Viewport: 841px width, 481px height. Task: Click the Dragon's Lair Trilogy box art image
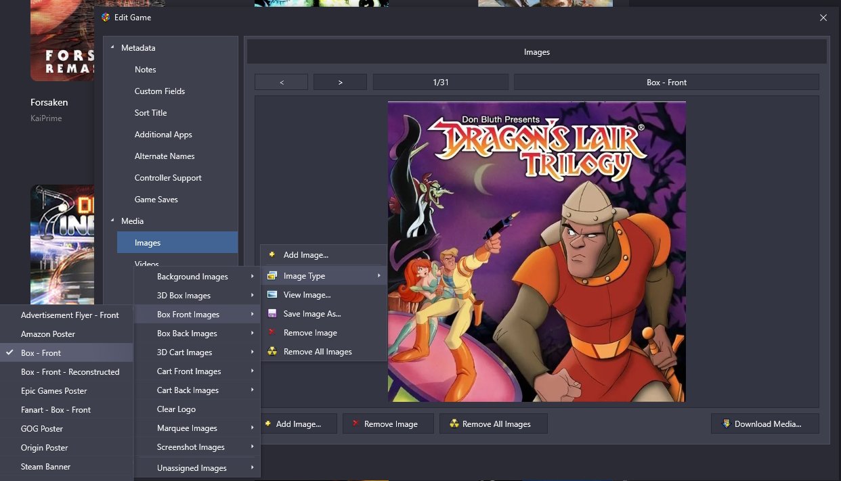[537, 252]
